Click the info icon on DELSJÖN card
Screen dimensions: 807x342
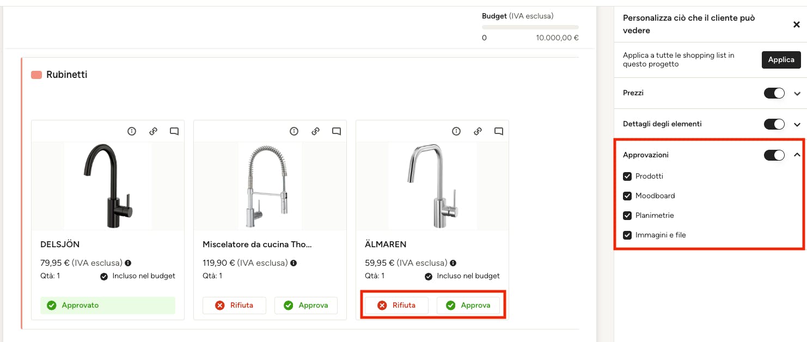[132, 131]
